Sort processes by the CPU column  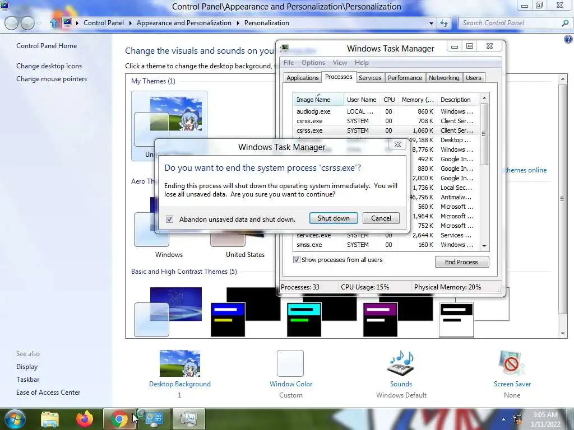tap(389, 100)
